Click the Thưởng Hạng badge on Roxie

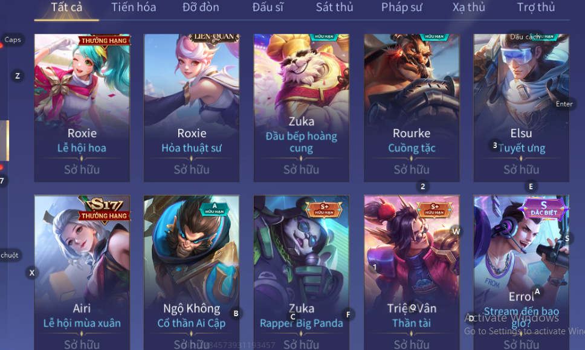[x=104, y=41]
